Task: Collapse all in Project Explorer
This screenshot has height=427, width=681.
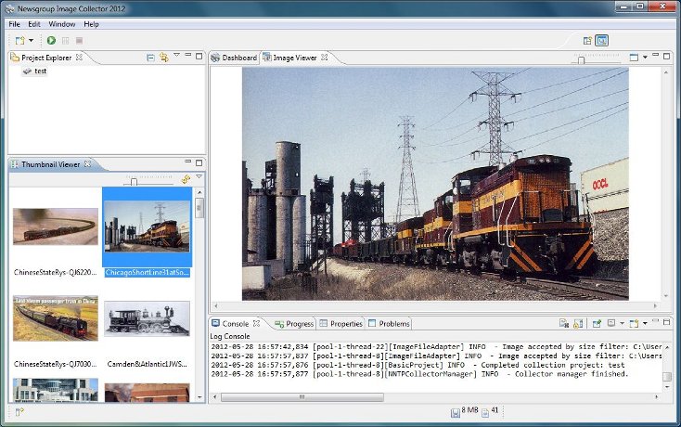Action: 150,58
